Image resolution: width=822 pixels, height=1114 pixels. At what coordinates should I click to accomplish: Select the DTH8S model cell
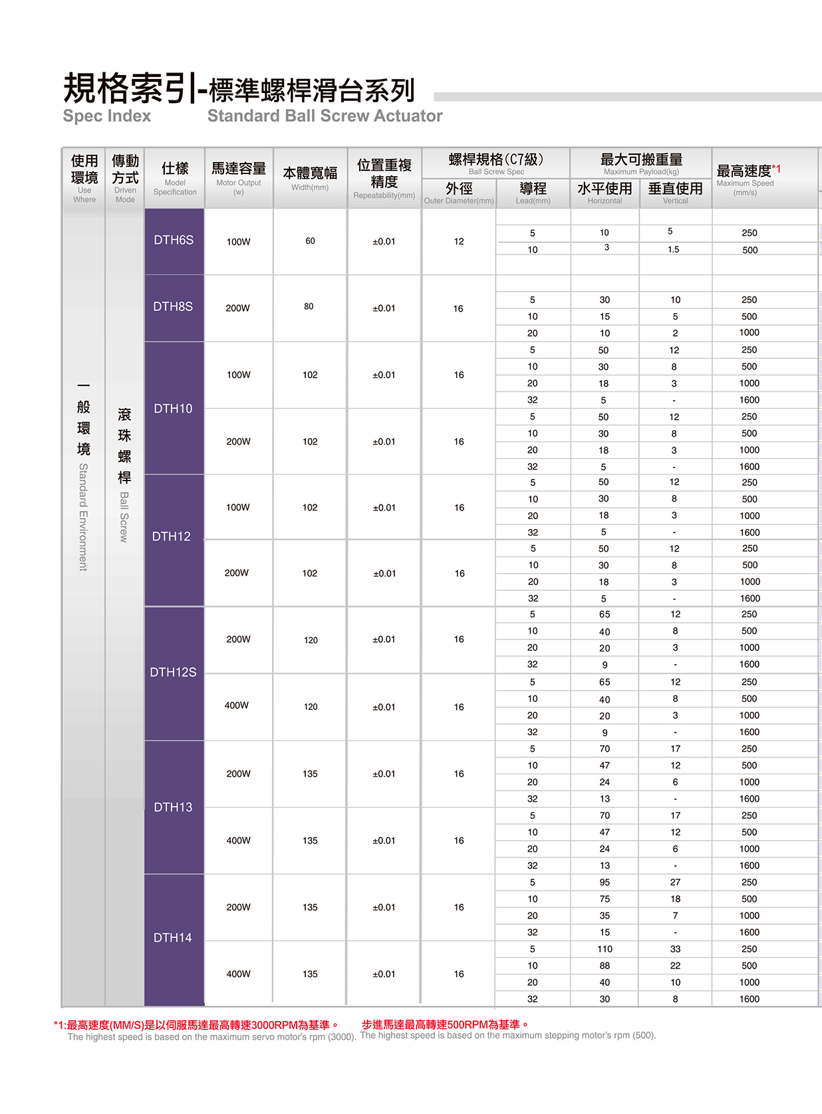[174, 307]
